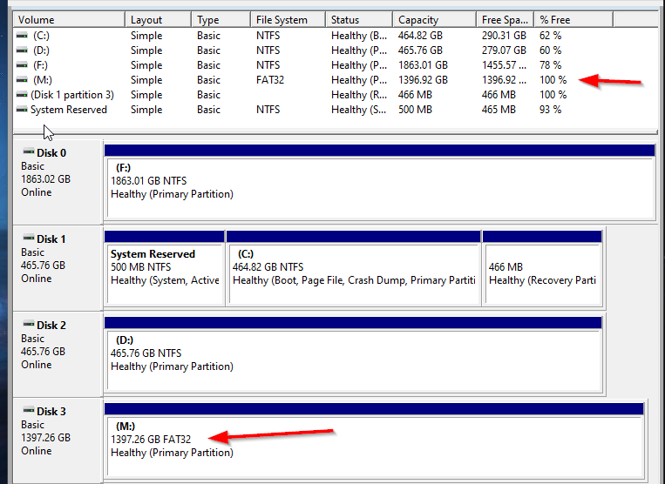
Task: Click the 93 % free cell
Action: coord(551,110)
